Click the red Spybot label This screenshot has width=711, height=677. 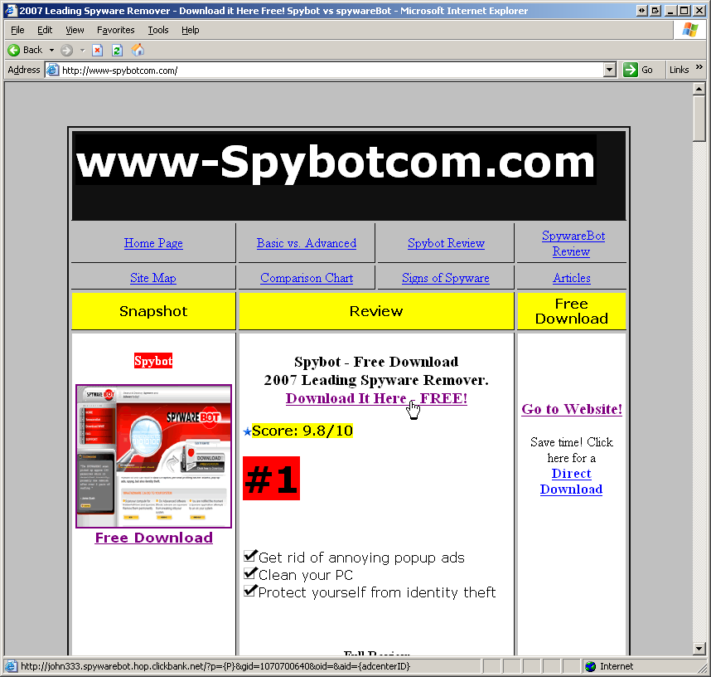(x=153, y=361)
